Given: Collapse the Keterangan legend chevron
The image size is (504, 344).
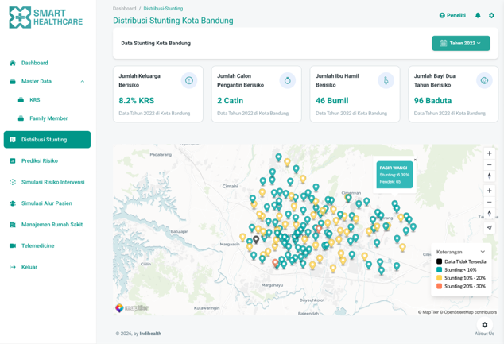Looking at the screenshot, I should 483,252.
